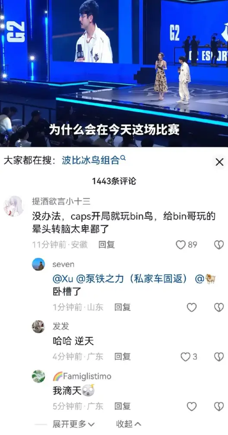The height and width of the screenshot is (435, 228).
Task: Reply to 发发's comment
Action: click(123, 357)
